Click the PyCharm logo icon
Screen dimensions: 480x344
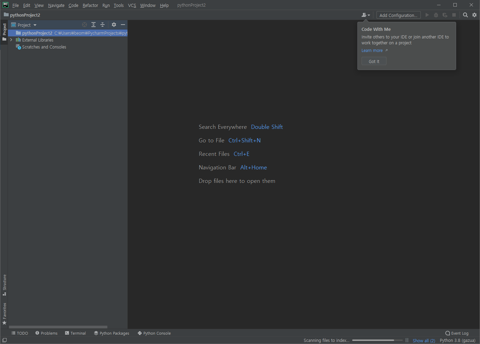click(6, 5)
